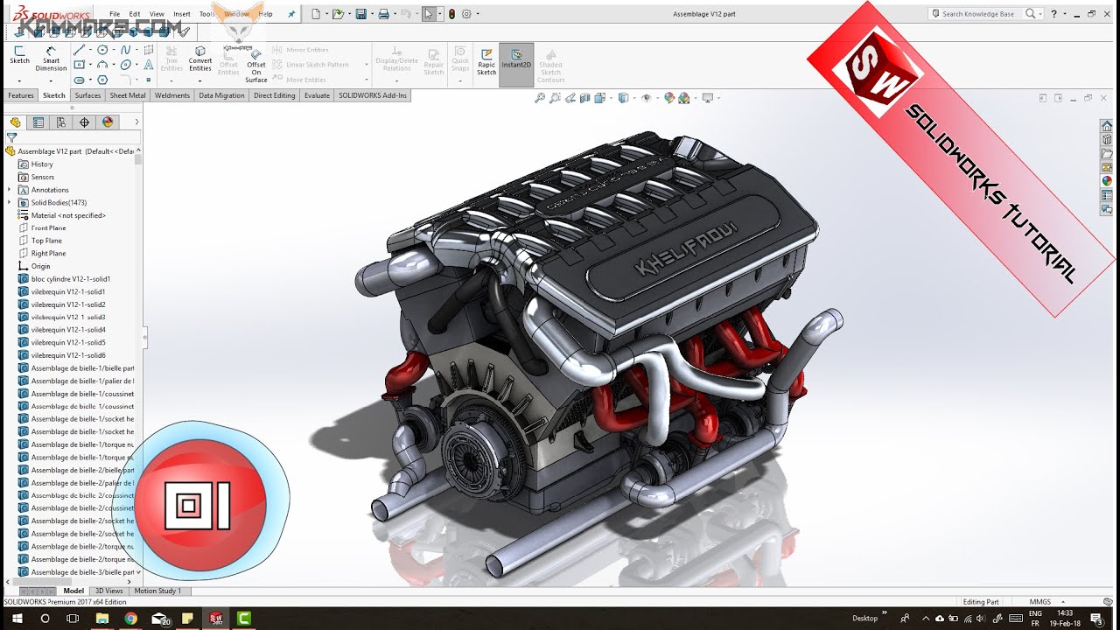Open the Motion Study 1 tab
Screen dimensions: 1120x630
click(157, 591)
